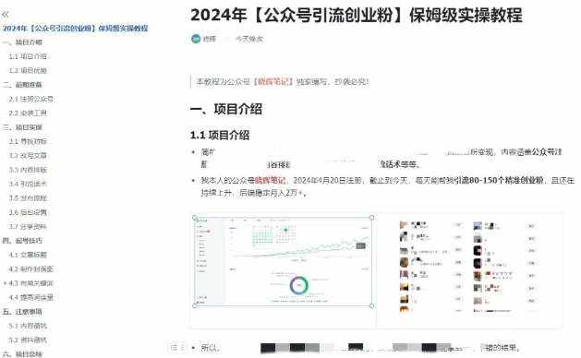Jump to section 六 at outline bottom
The width and height of the screenshot is (581, 358).
[22, 354]
